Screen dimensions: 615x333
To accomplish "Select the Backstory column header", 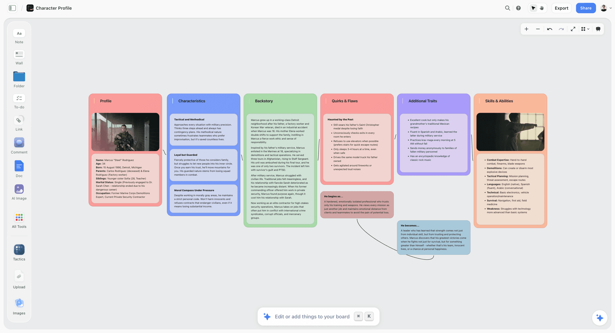I will coord(264,101).
